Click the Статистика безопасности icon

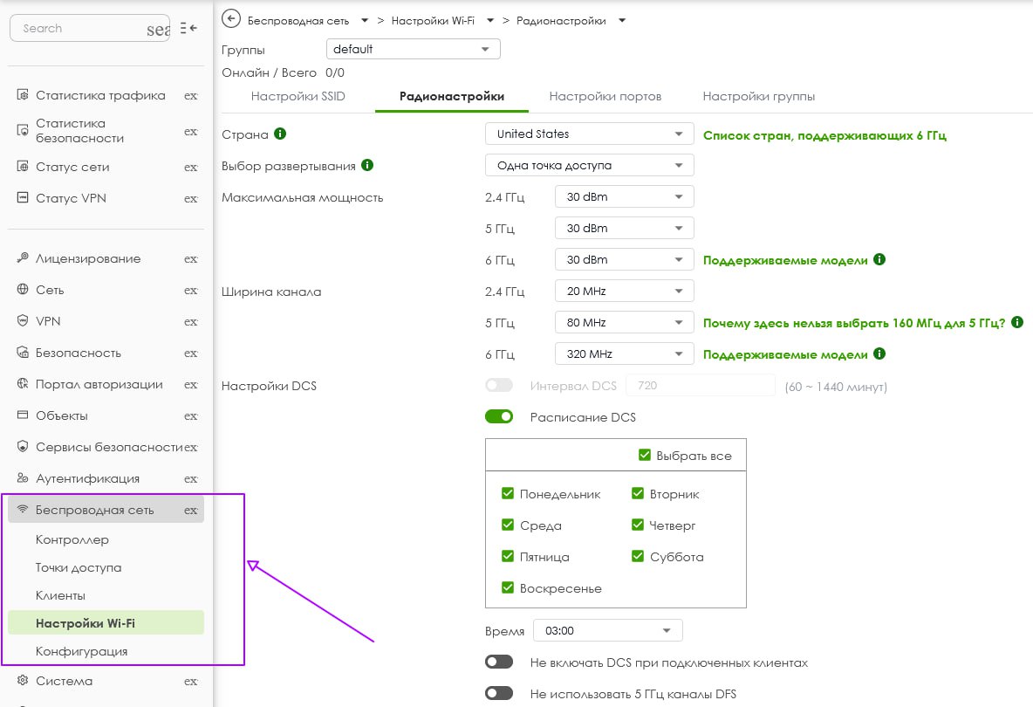pos(23,130)
